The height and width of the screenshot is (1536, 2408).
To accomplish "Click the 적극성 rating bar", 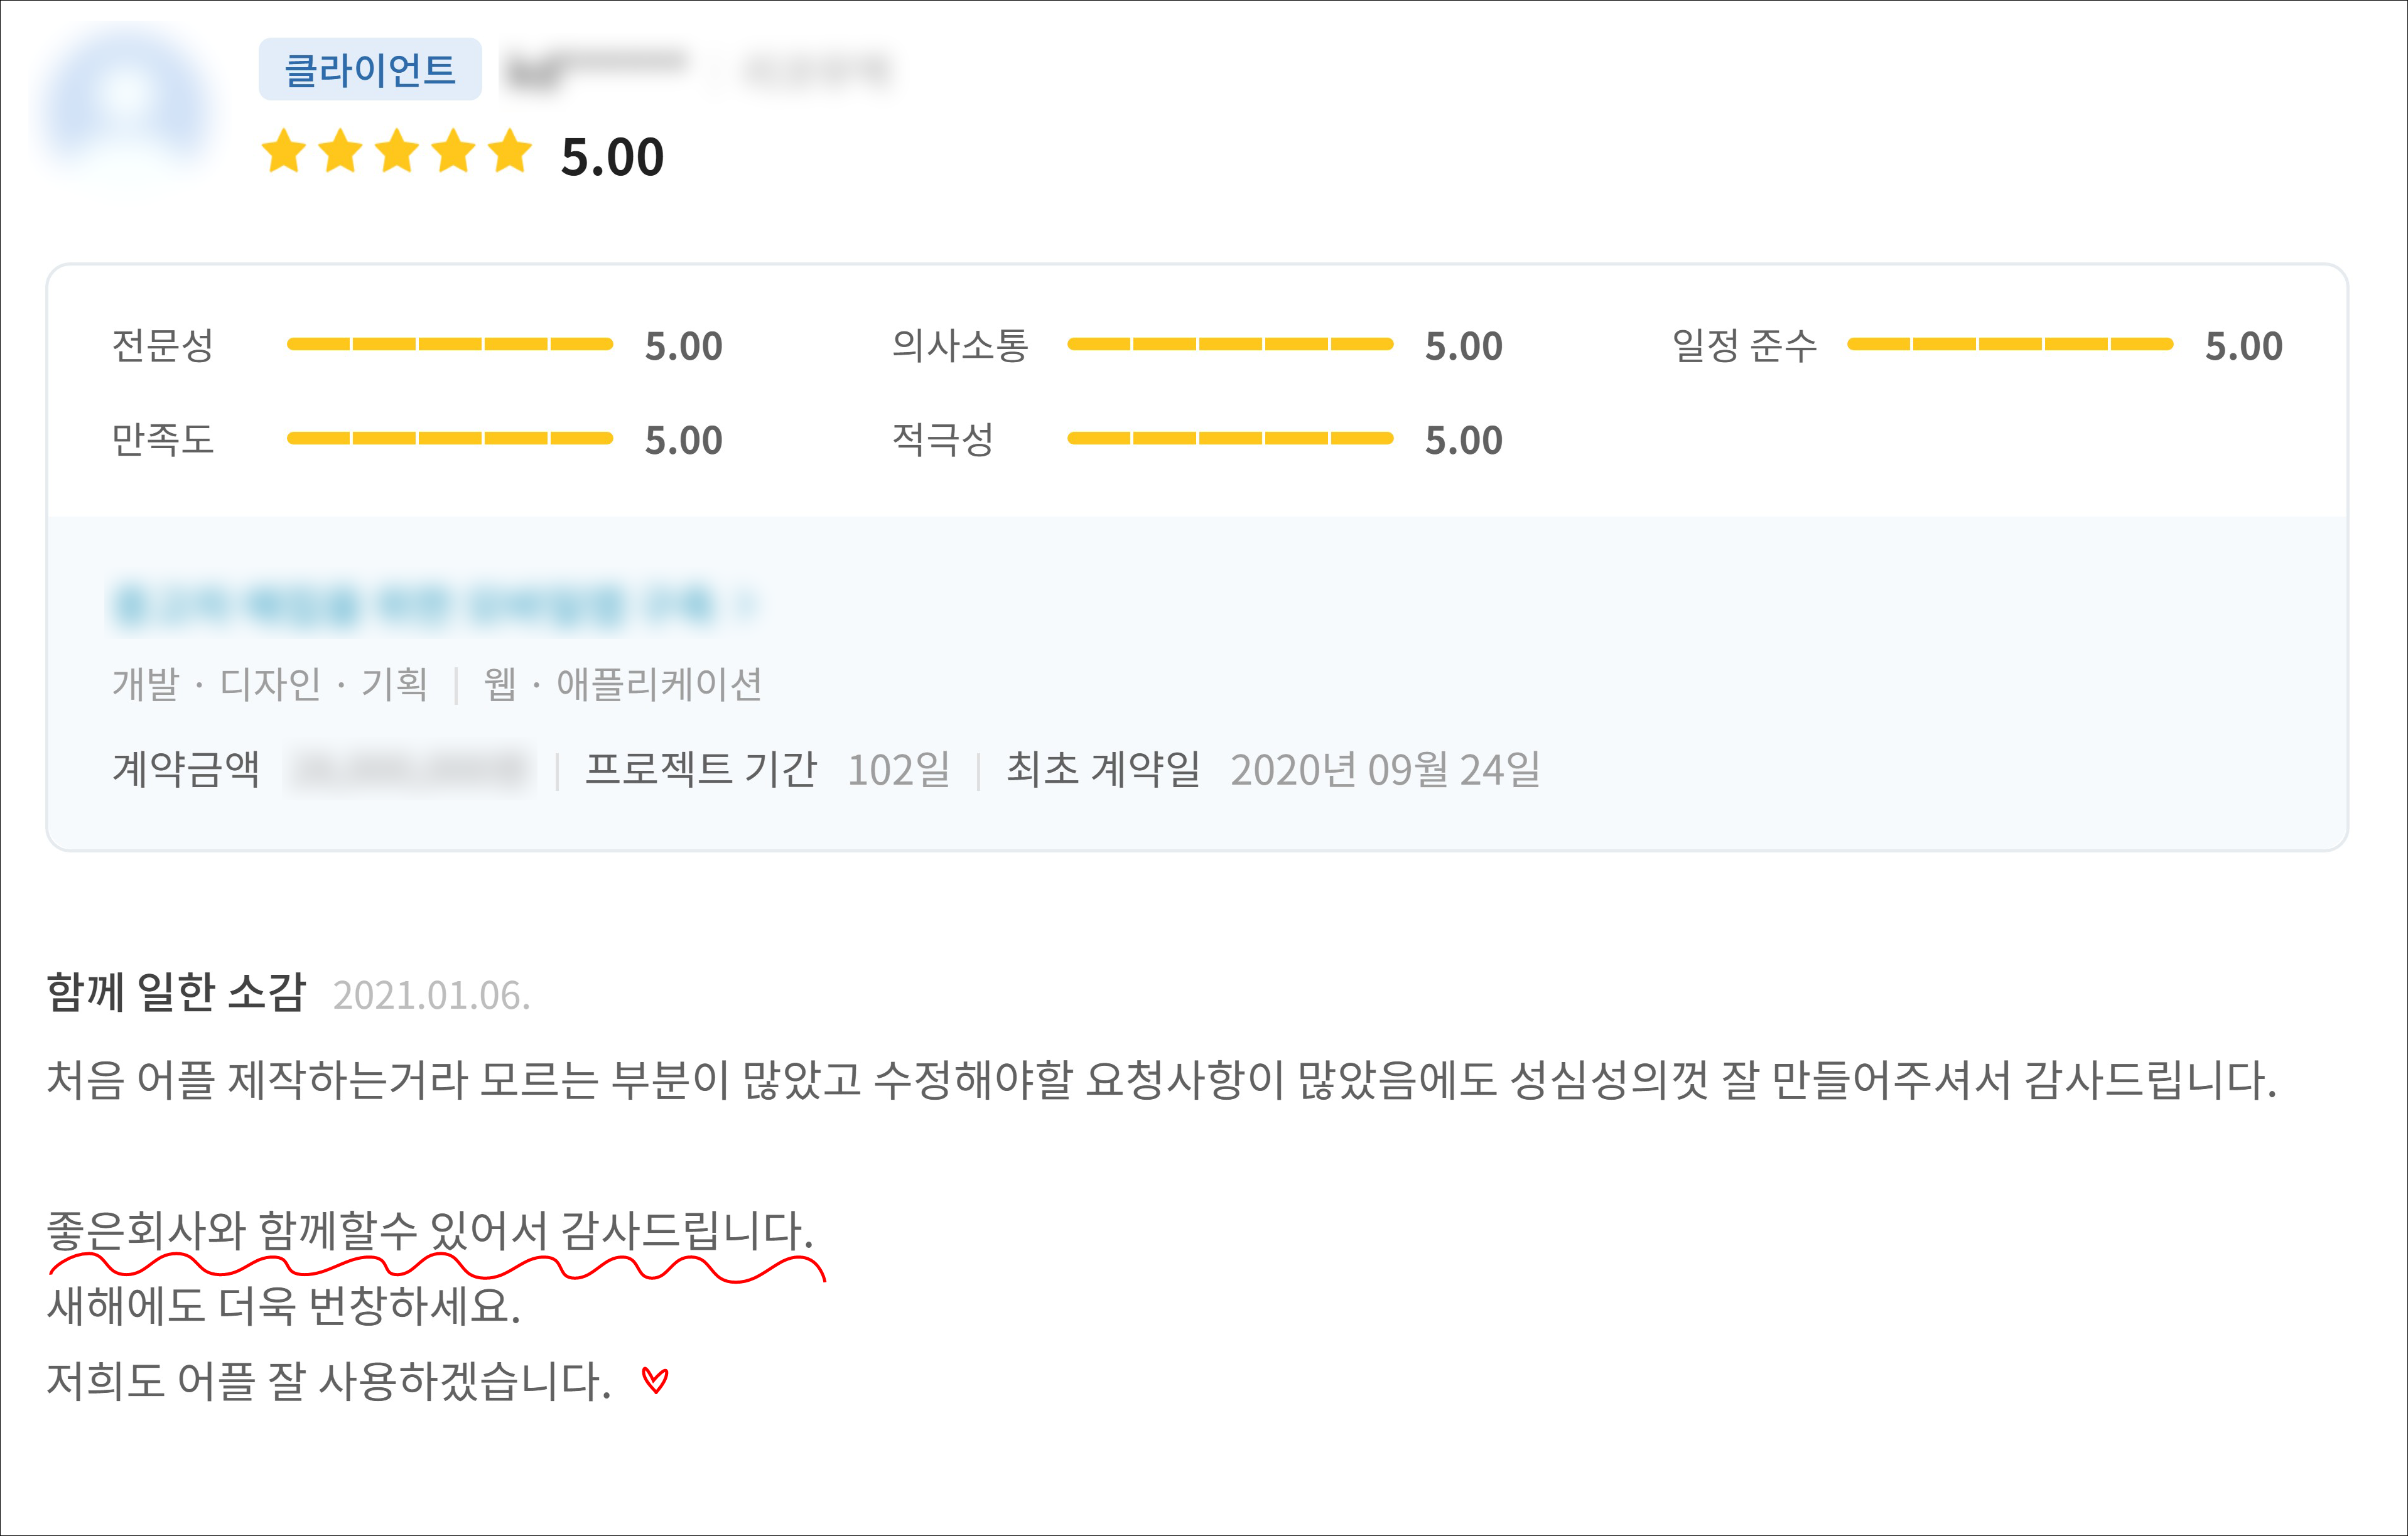I will tap(1230, 438).
